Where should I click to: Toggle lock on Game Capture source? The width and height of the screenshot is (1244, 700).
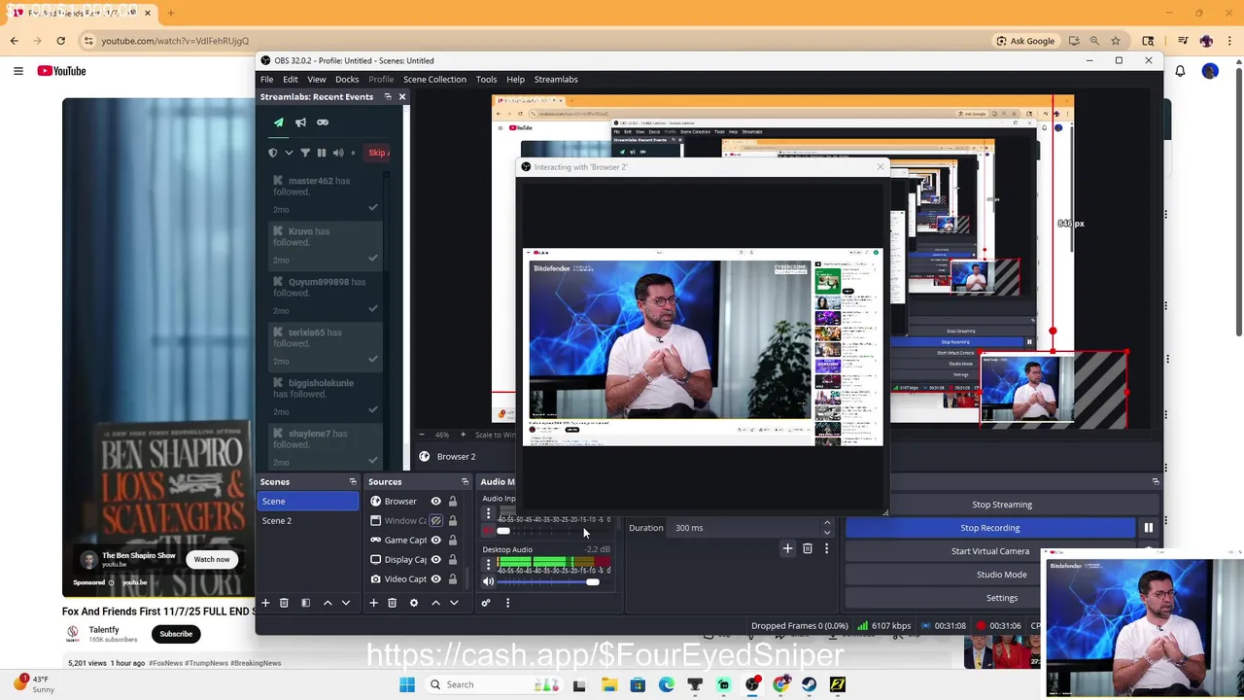453,541
